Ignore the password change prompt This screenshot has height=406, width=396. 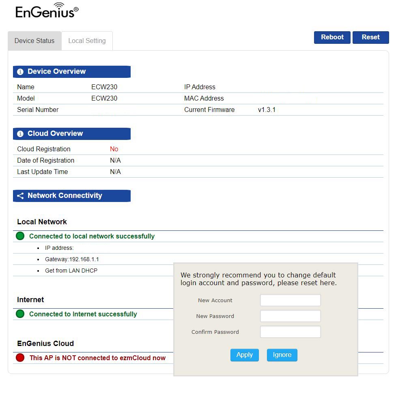(x=282, y=355)
